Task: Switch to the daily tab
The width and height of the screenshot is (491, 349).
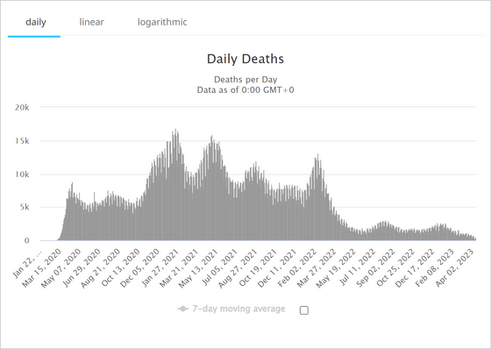Action: 35,22
